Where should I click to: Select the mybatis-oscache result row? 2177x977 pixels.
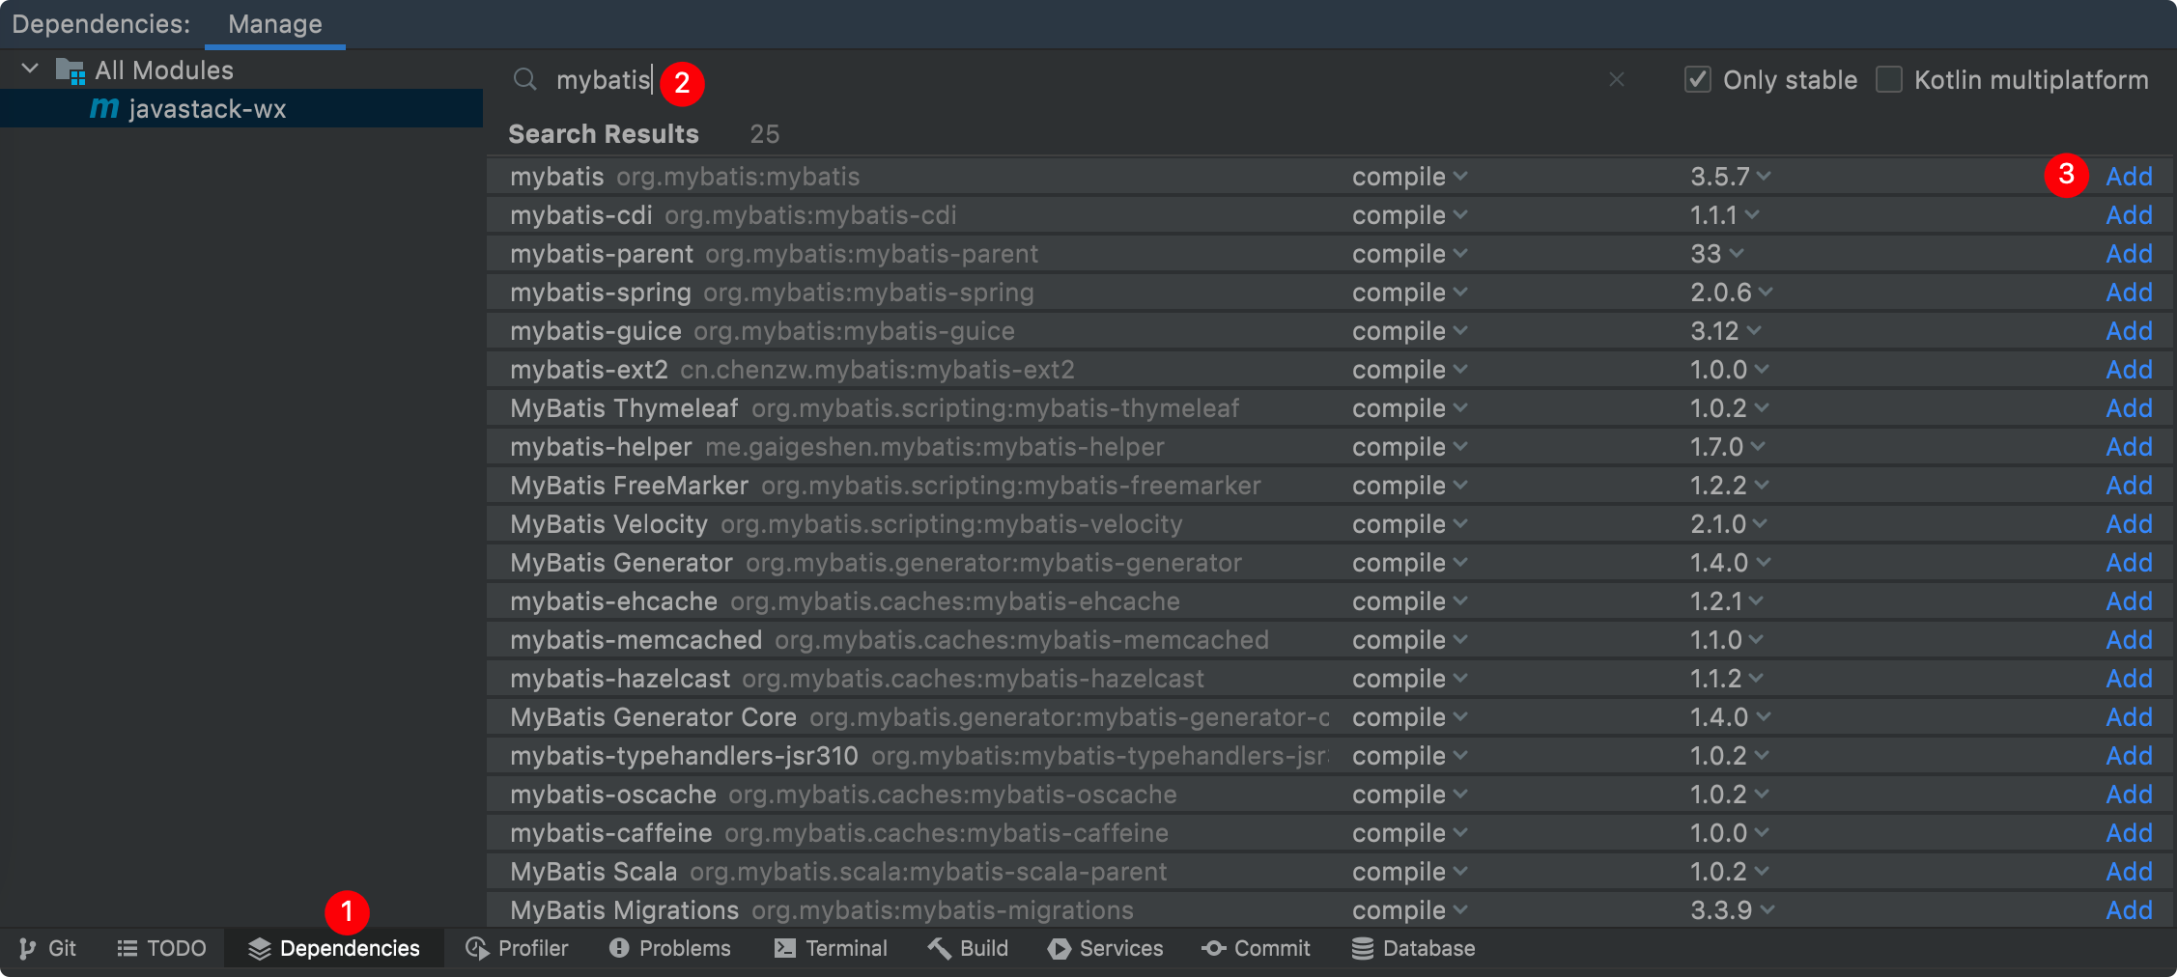click(1329, 795)
